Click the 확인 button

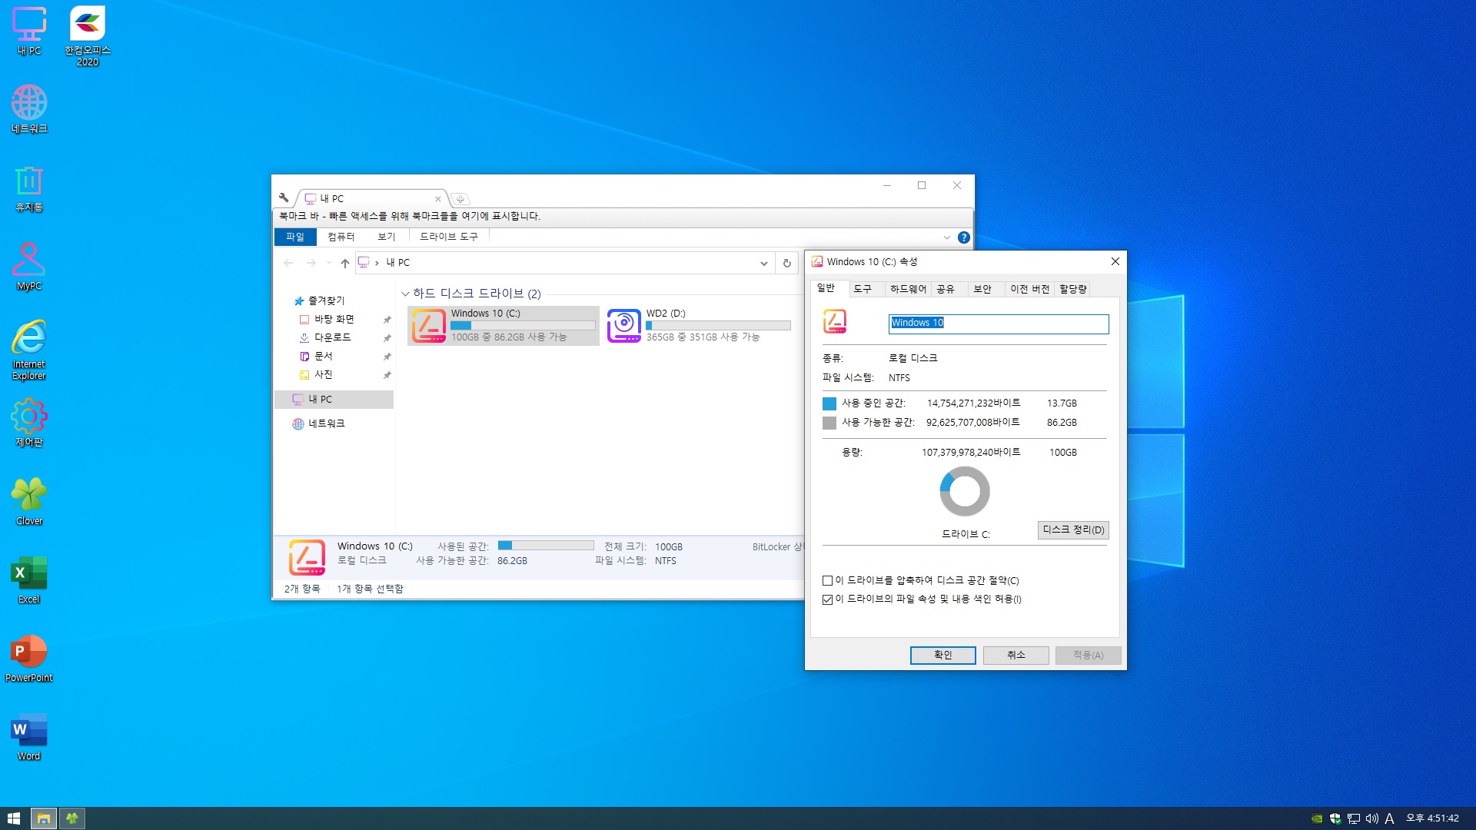click(942, 655)
